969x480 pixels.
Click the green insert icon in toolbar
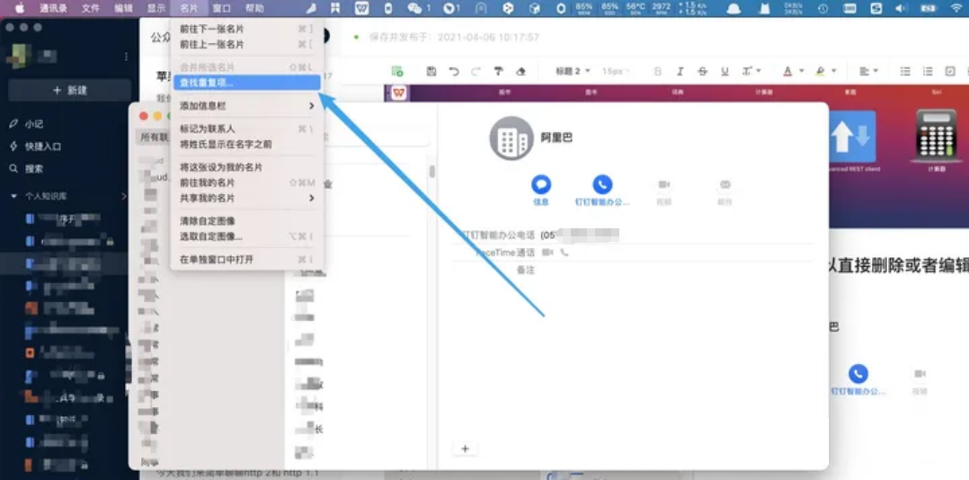coord(397,71)
